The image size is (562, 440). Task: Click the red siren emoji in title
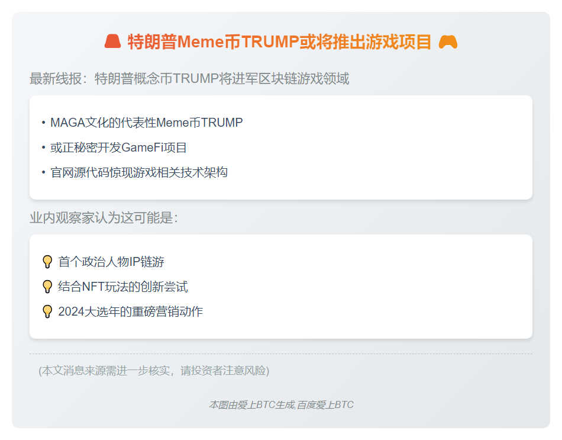112,41
